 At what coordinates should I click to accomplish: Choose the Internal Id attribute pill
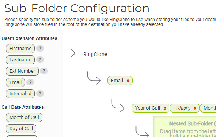pyautogui.click(x=20, y=94)
